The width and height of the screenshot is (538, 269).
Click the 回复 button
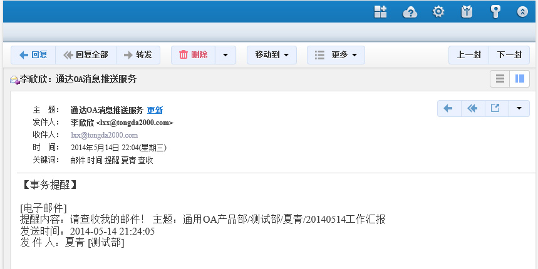(33, 55)
